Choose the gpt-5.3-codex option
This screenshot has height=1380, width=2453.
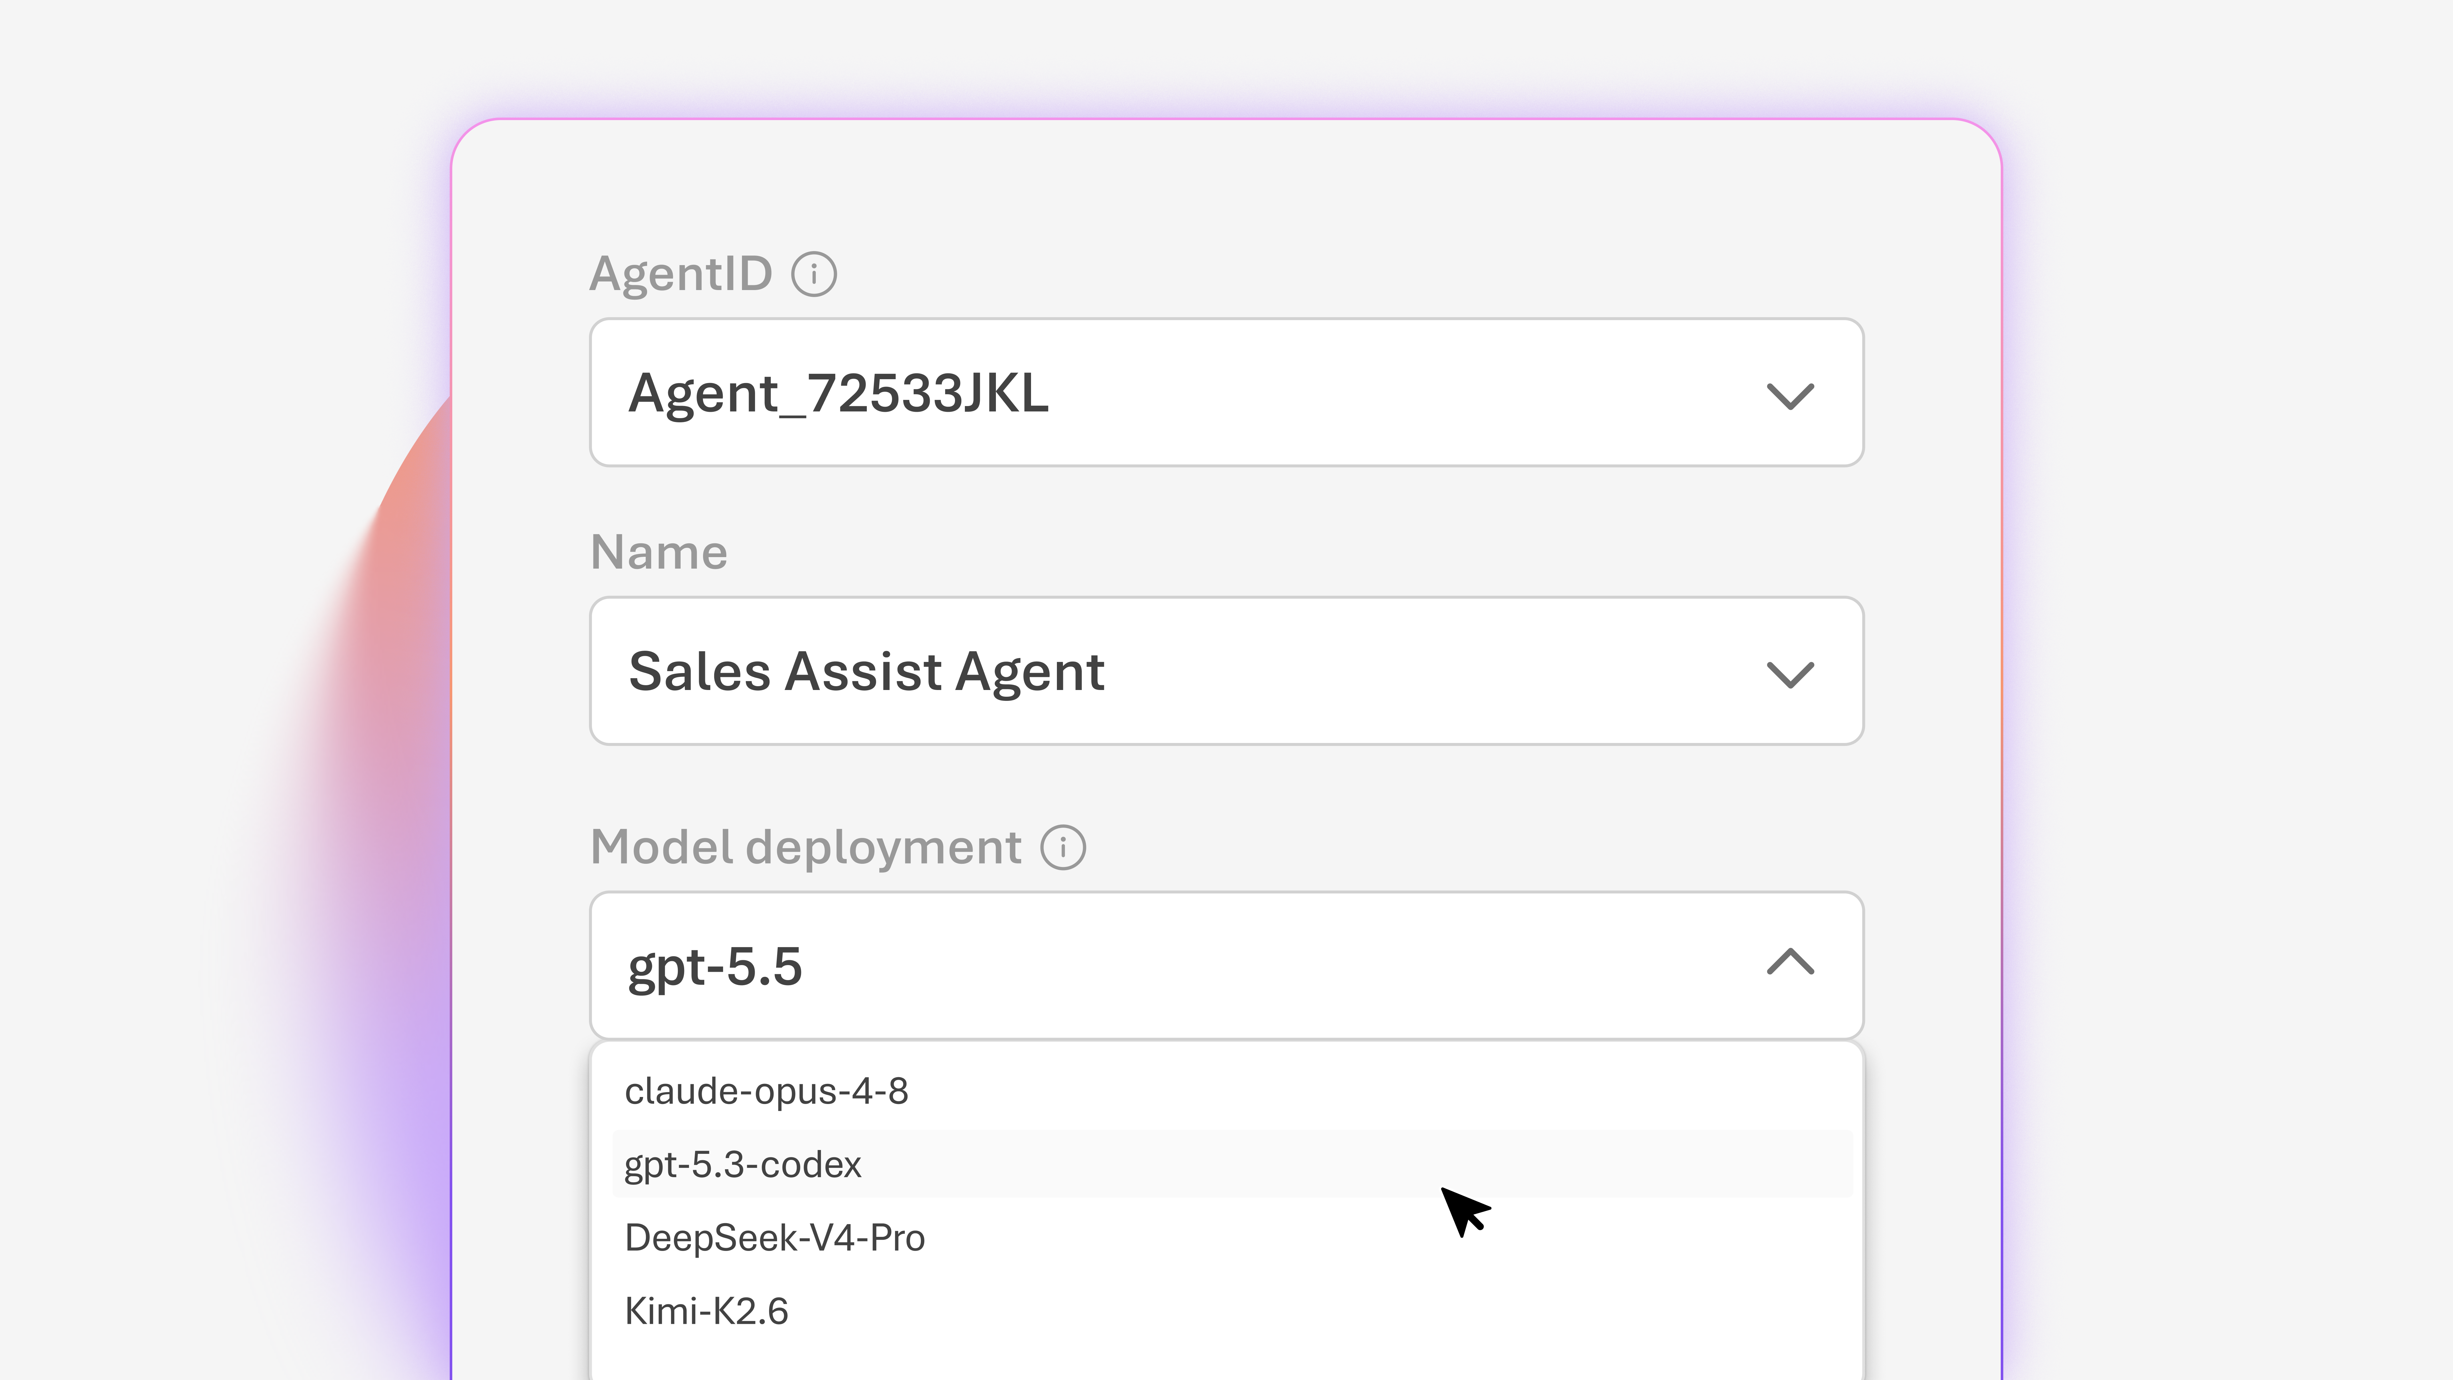1232,1164
